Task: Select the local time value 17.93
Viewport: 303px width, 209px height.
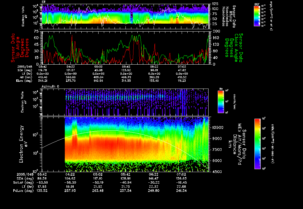Action: (42, 187)
